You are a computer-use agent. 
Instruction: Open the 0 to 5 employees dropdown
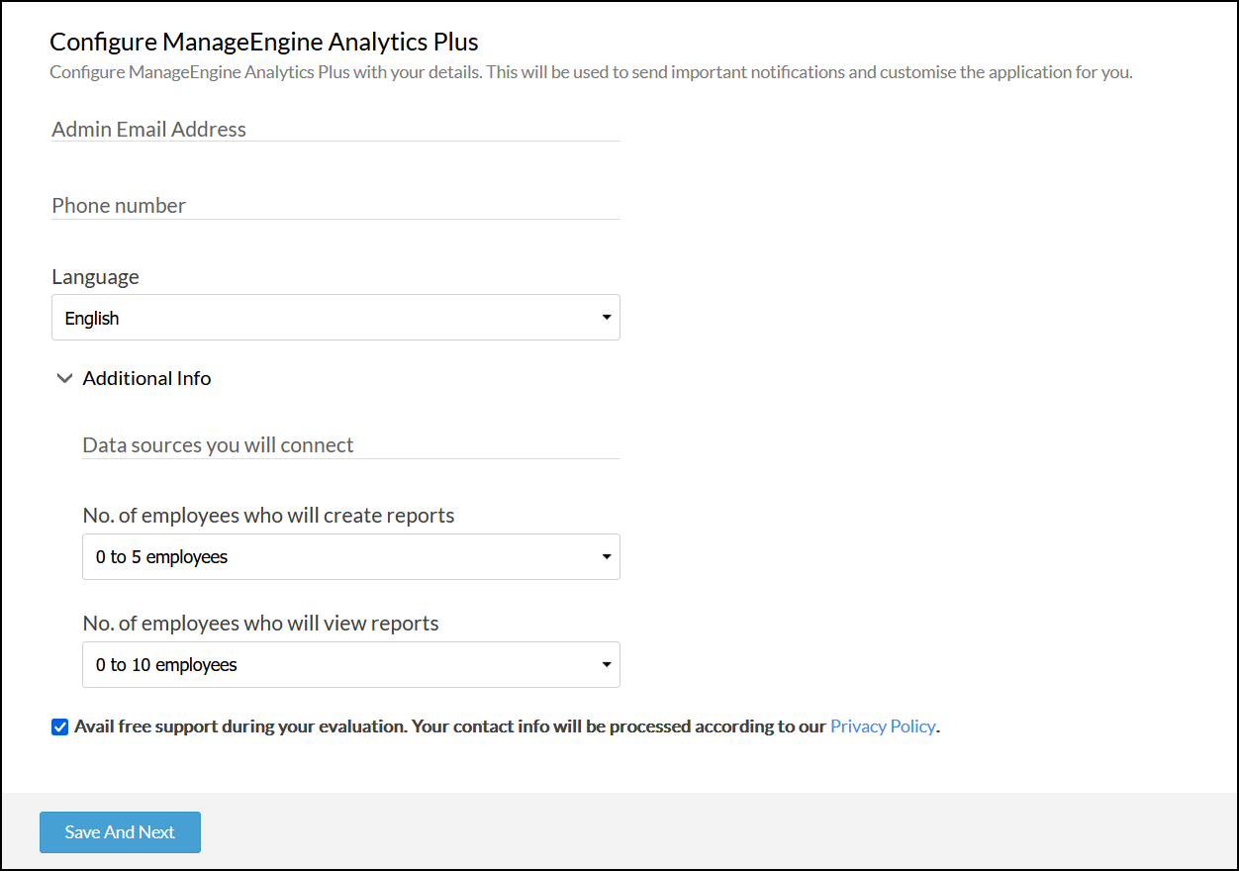point(350,557)
